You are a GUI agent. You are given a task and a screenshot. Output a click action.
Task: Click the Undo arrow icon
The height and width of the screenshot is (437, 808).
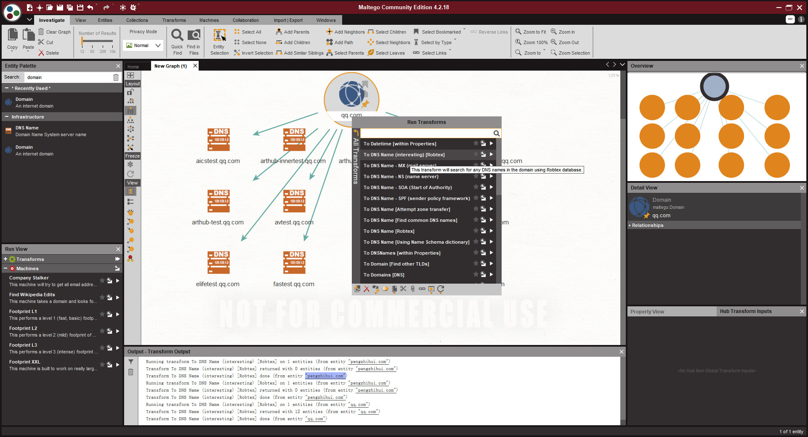90,8
